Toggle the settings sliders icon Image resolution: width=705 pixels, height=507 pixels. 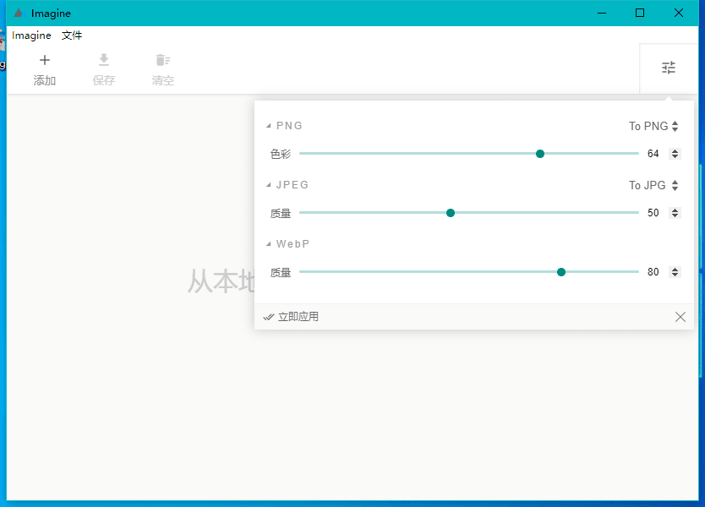pyautogui.click(x=669, y=68)
